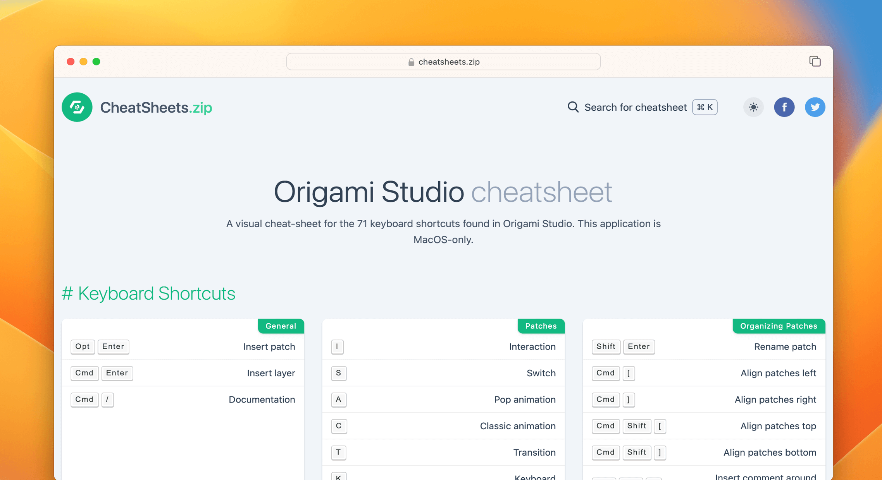This screenshot has height=480, width=882.
Task: Click the Keyboard Shortcuts heading link
Action: tap(149, 293)
